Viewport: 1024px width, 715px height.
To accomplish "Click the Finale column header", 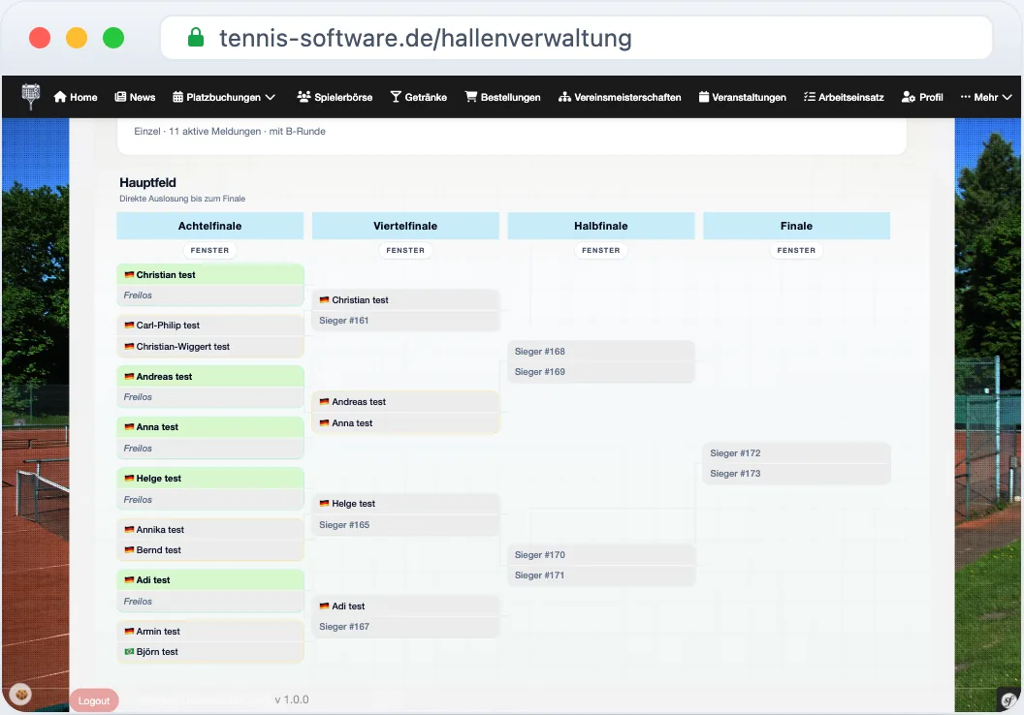I will point(796,226).
